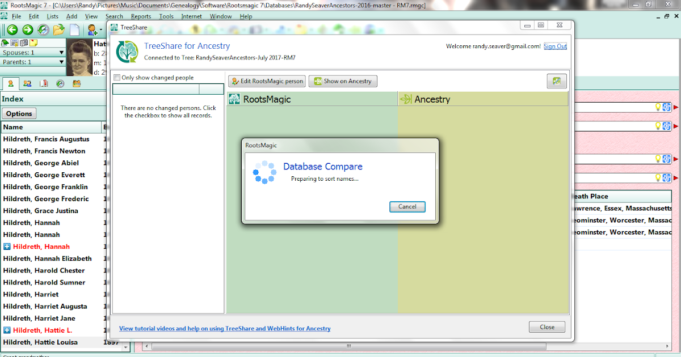Enable the Only show changed people checkbox

tap(117, 77)
